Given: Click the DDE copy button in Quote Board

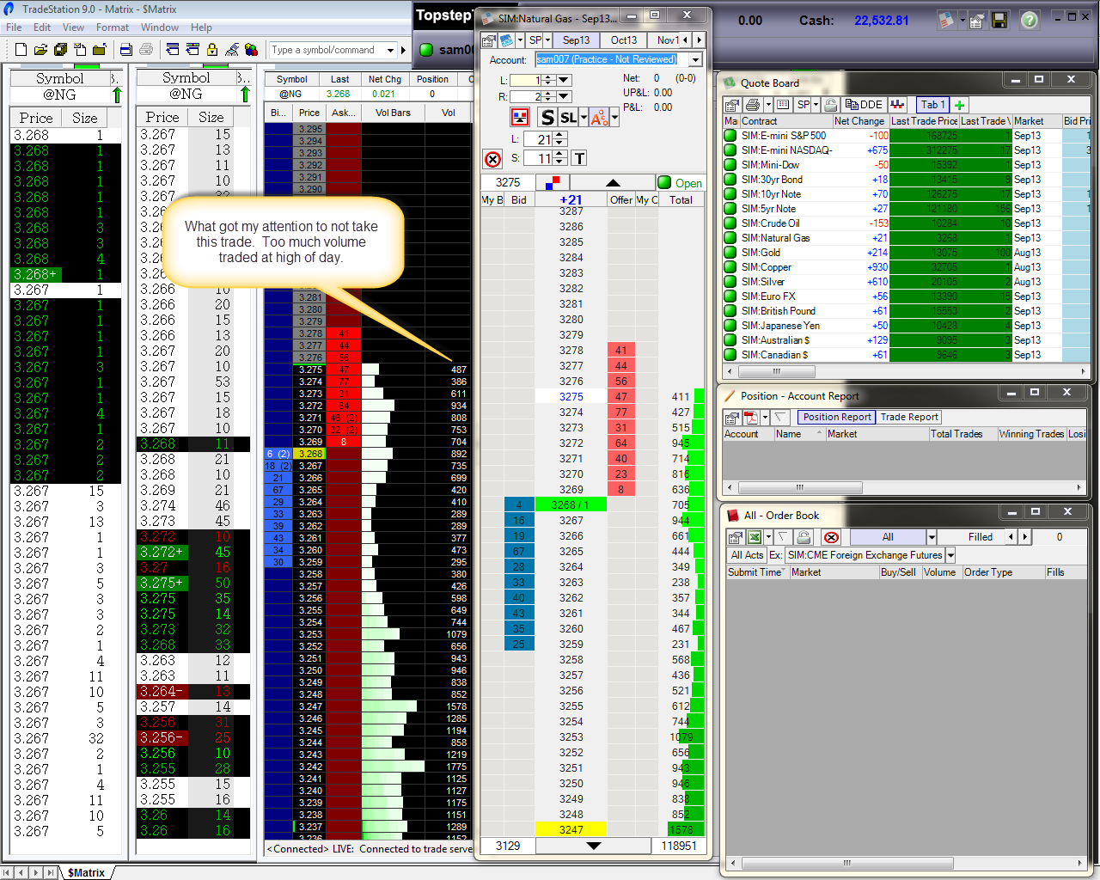Looking at the screenshot, I should click(864, 105).
